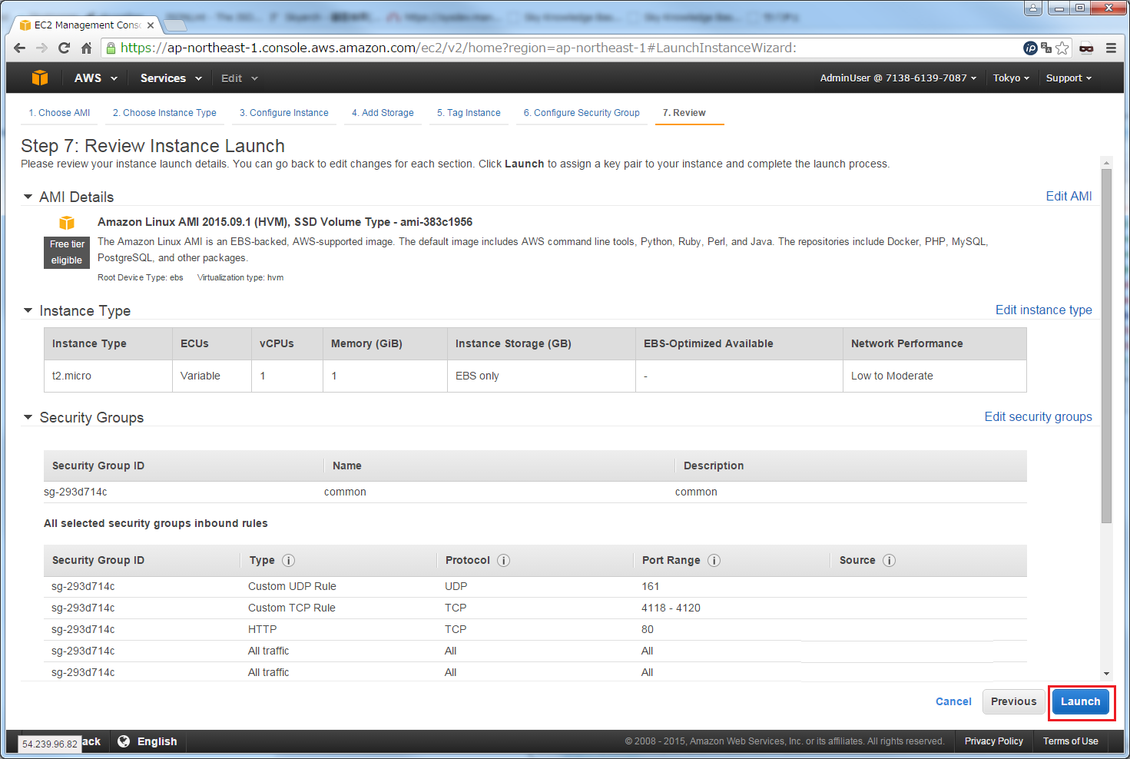Open a new browser tab
Screen dimensions: 1130x759
pos(176,25)
